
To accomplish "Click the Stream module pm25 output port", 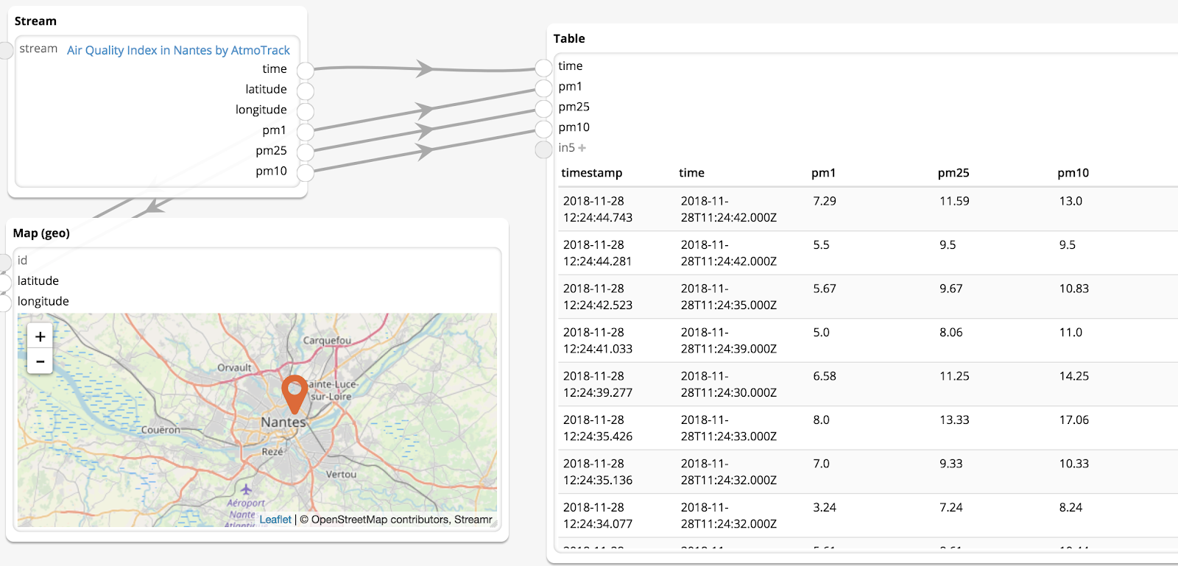I will tap(306, 152).
